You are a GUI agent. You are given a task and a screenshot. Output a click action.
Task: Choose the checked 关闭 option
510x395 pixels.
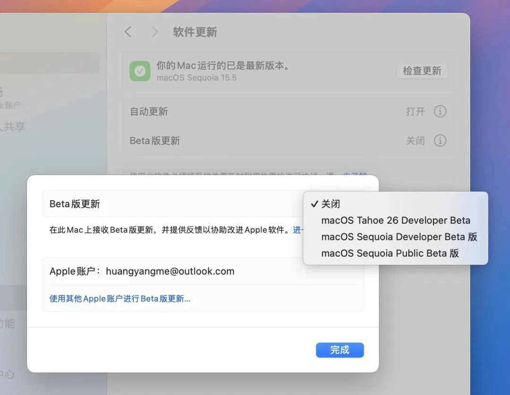pos(331,204)
